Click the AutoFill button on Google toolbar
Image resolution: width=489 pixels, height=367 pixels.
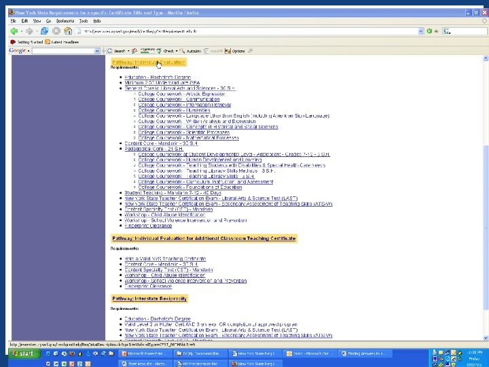[x=213, y=51]
